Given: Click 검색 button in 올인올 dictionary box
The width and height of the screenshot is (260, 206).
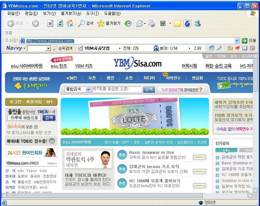Looking at the screenshot, I should pos(49,118).
